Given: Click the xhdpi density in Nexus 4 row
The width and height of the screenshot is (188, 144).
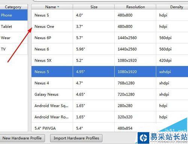Looking at the screenshot, I should (x=172, y=83).
